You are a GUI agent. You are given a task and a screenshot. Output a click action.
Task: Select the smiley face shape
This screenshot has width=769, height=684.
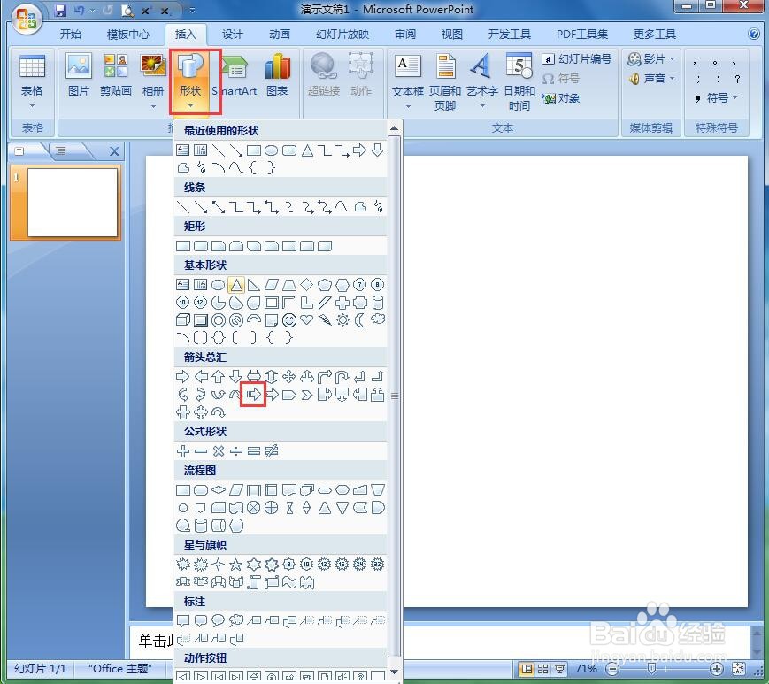point(289,320)
